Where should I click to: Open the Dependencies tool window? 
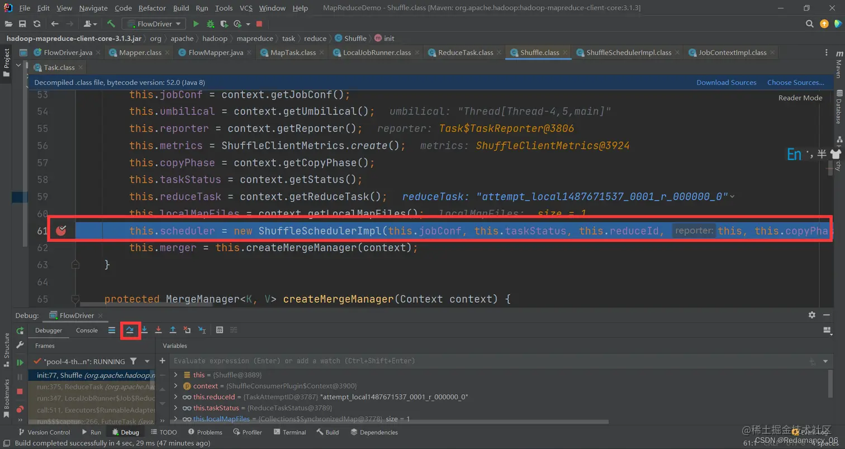pos(374,432)
